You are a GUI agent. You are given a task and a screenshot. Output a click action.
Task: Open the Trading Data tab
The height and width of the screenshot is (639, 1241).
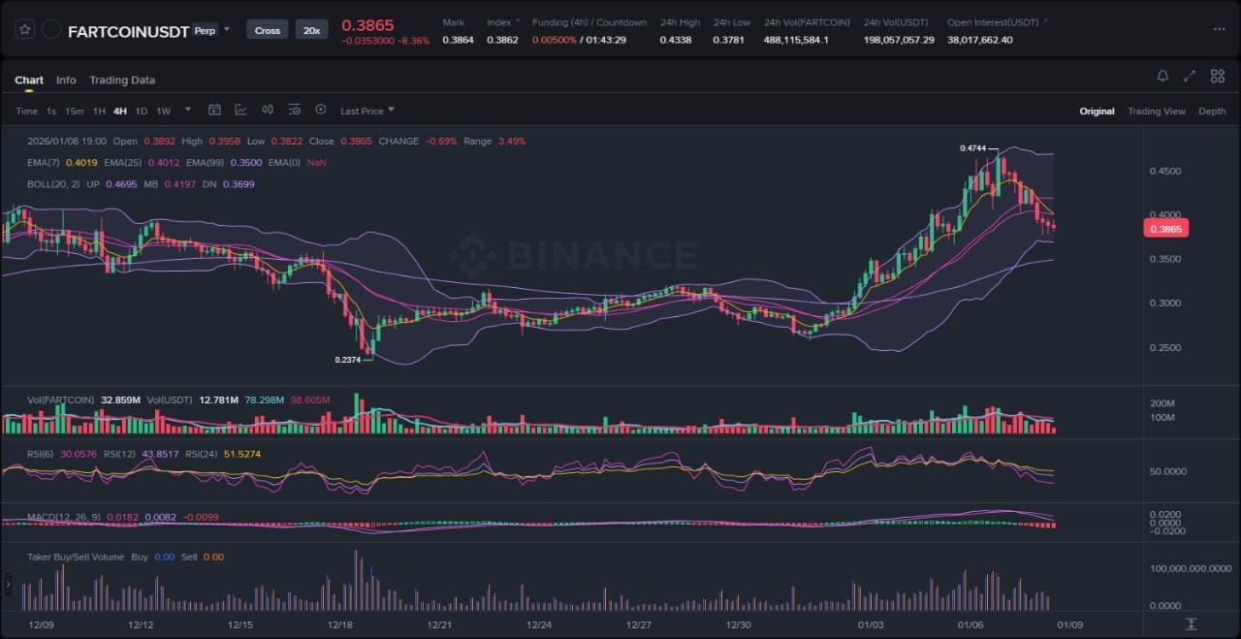(122, 80)
